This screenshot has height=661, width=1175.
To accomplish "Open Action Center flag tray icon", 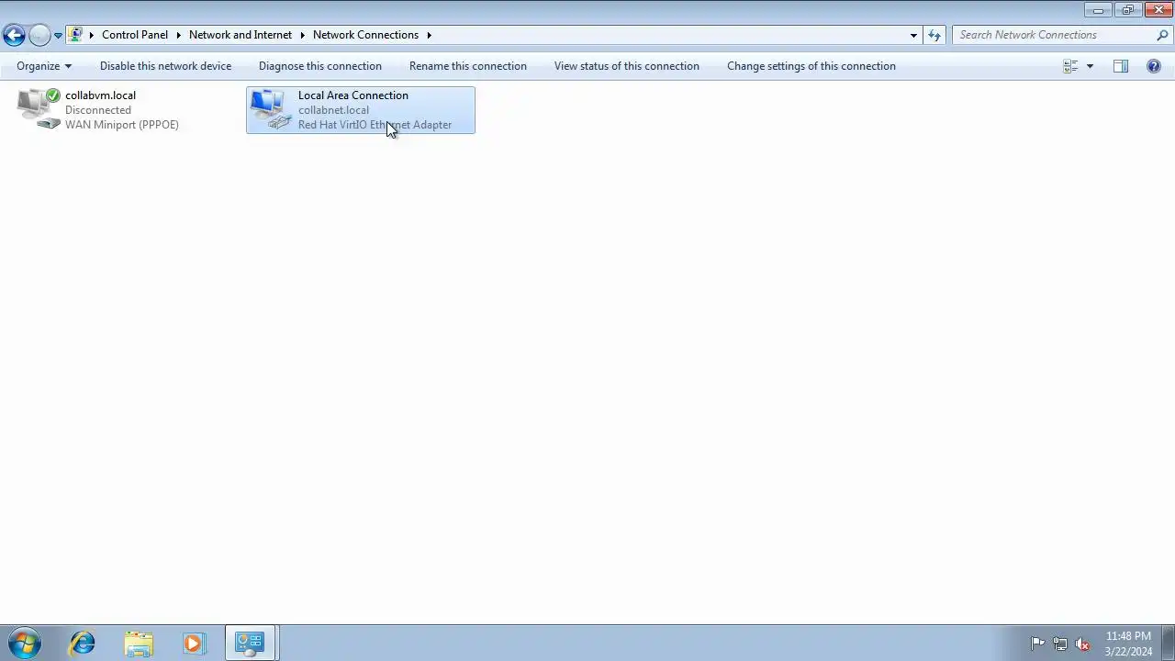I will [x=1037, y=644].
